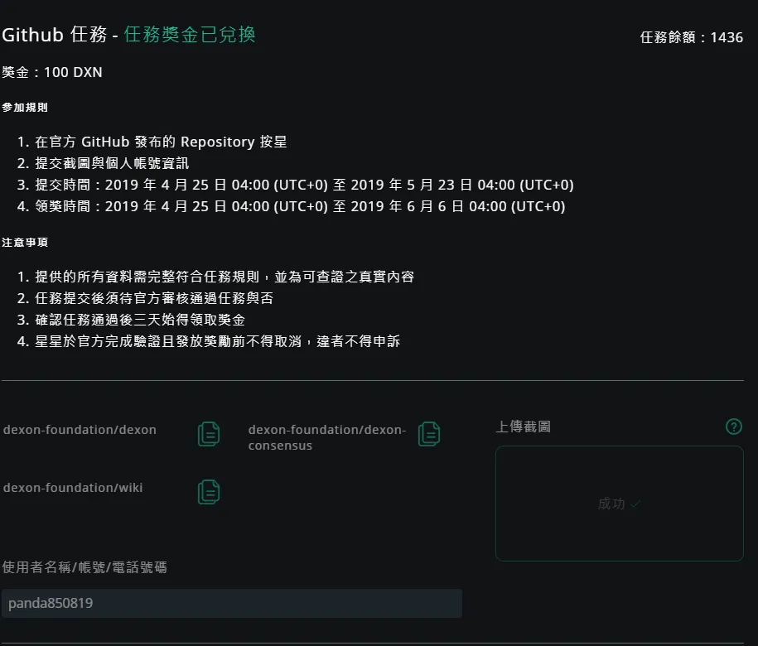Copy the dexon-foundation/dexon-consensus repository name
The height and width of the screenshot is (646, 758).
point(429,434)
